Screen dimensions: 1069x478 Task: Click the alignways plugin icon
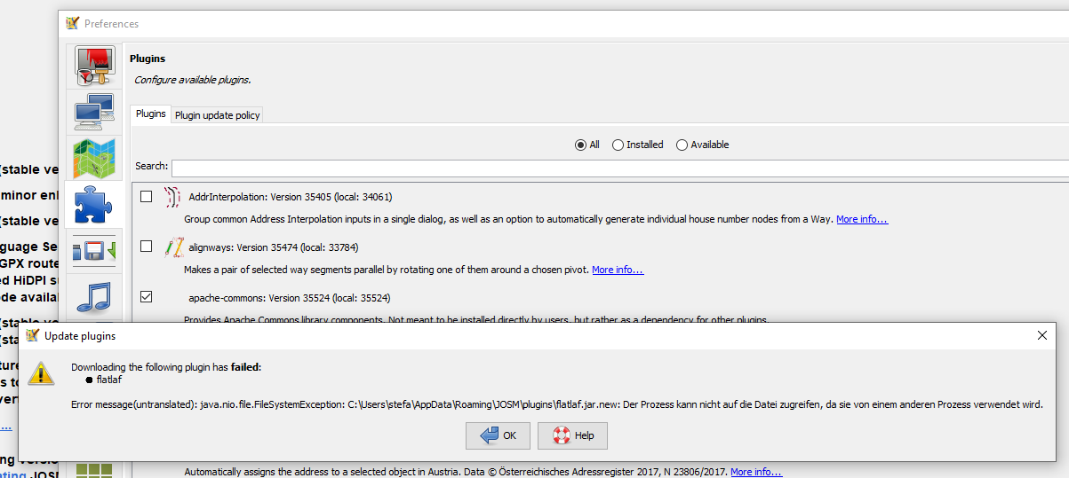(x=173, y=247)
